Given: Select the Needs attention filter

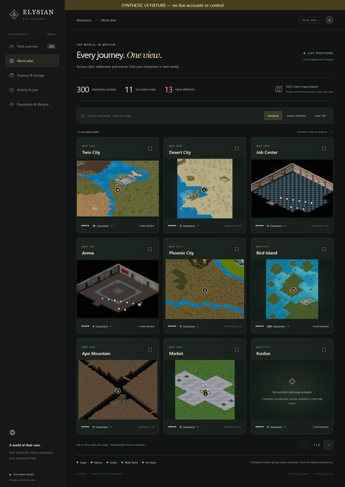Looking at the screenshot, I should pyautogui.click(x=296, y=116).
